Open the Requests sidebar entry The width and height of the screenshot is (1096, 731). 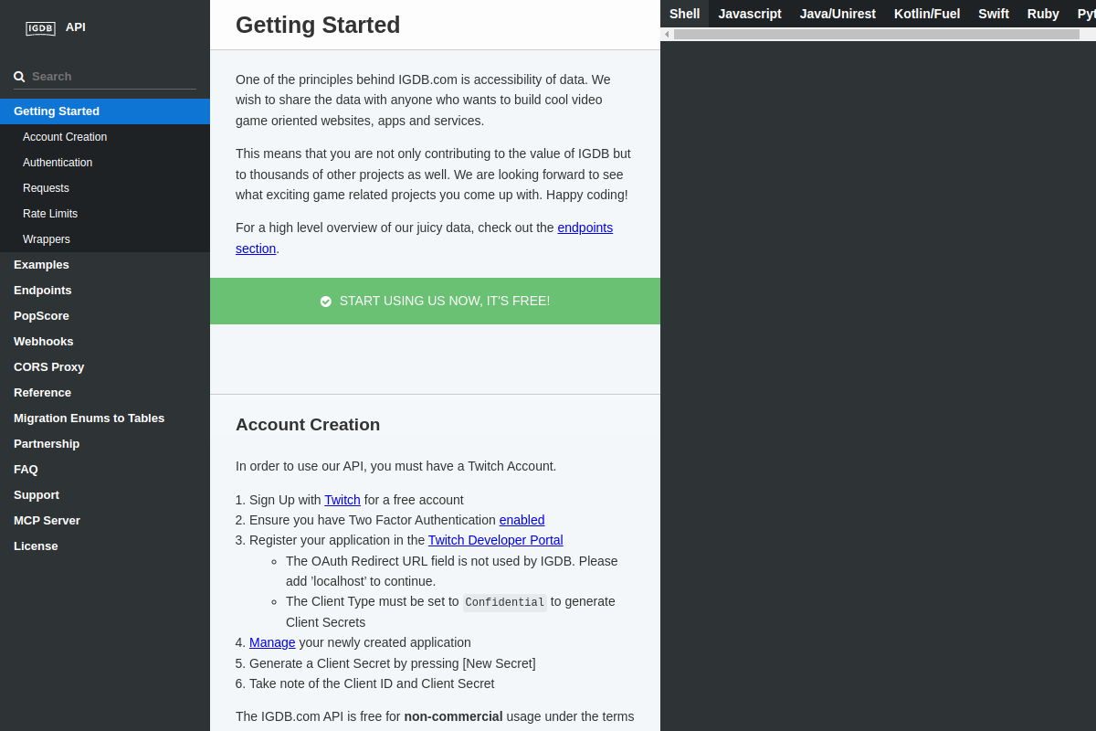tap(105, 188)
